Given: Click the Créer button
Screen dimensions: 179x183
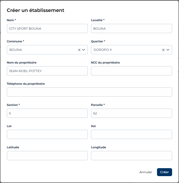Looking at the screenshot, I should (x=164, y=172).
